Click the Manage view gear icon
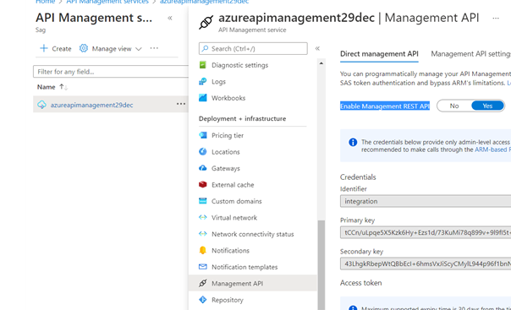Screen dimensions: 511x310 point(84,48)
